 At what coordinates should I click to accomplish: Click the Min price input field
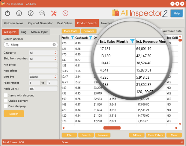coord(43,65)
